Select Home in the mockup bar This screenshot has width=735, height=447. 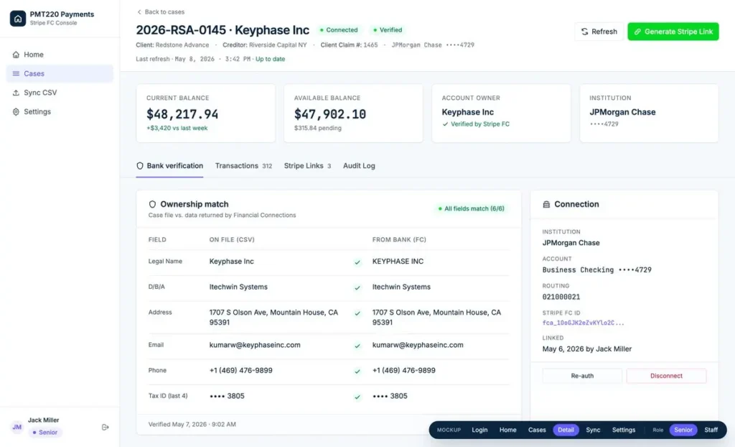507,430
